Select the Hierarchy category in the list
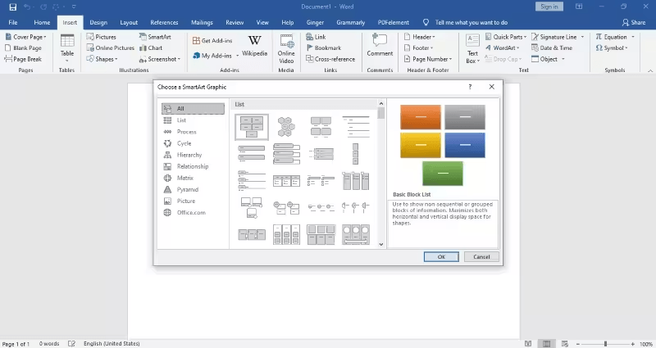Image resolution: width=656 pixels, height=348 pixels. click(189, 155)
